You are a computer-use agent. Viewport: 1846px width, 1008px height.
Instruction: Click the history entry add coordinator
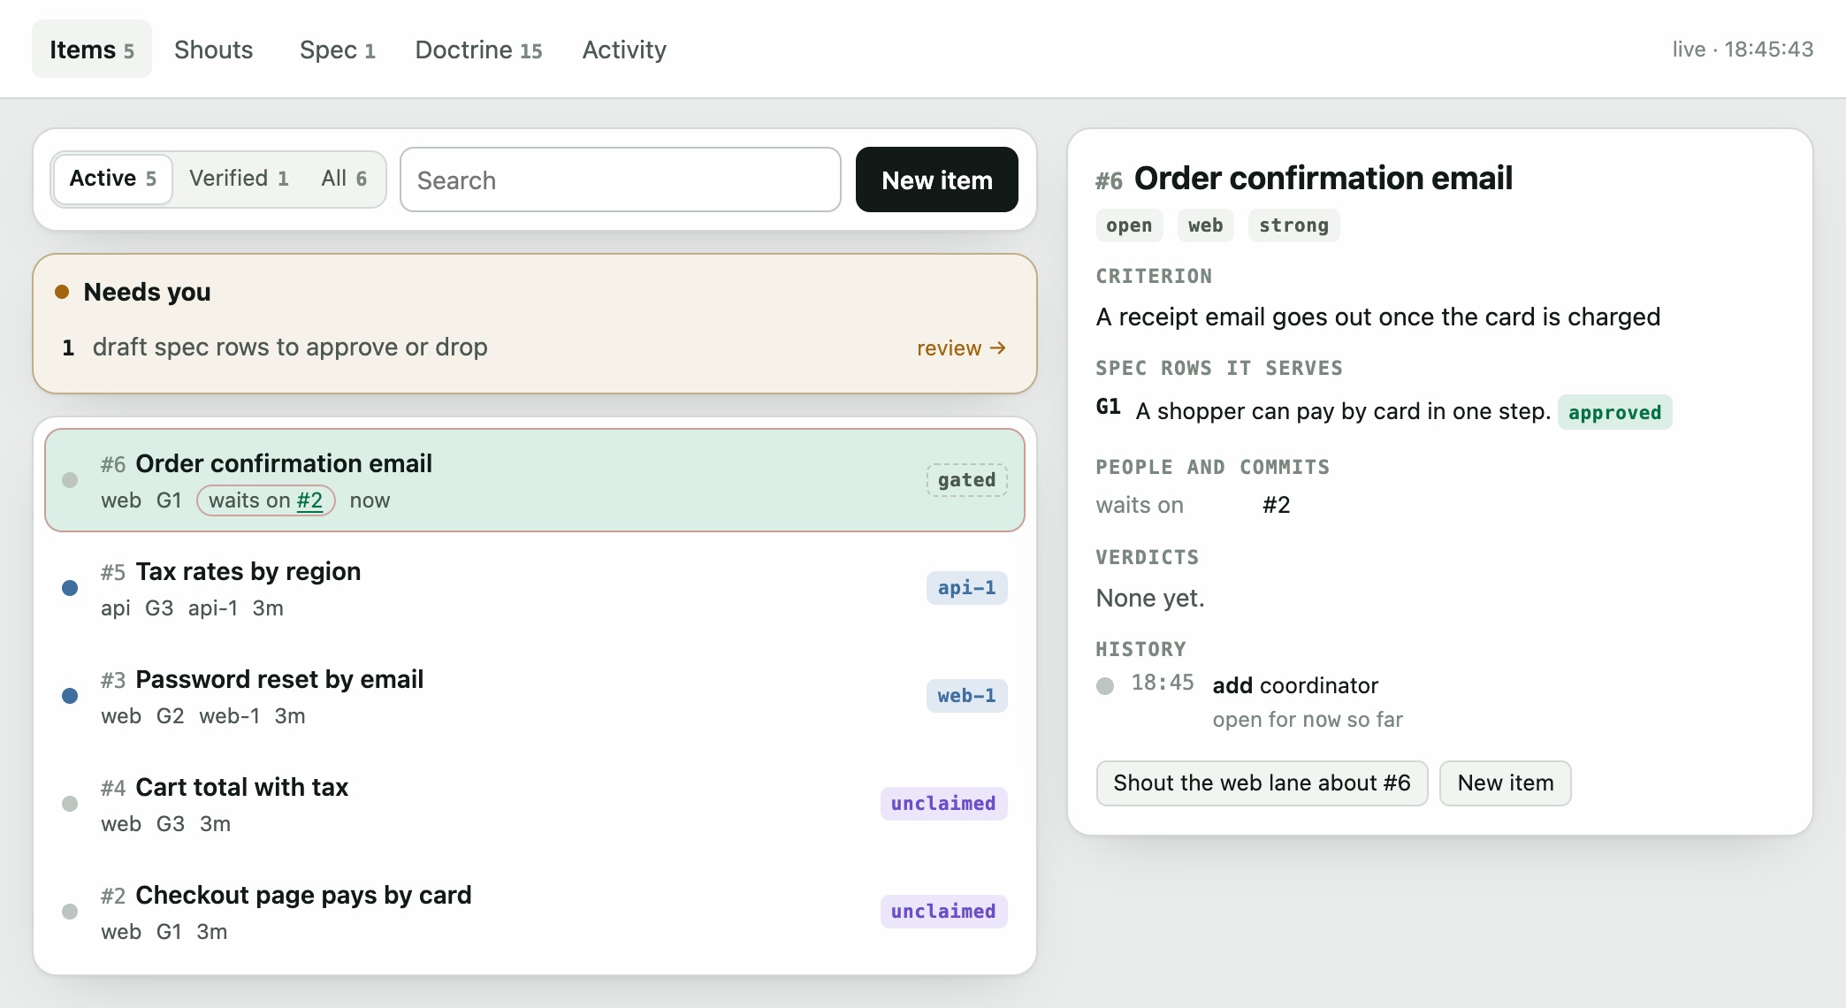[1295, 685]
